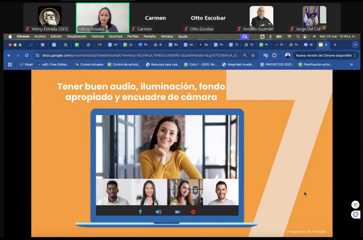Image resolution: width=363 pixels, height=240 pixels.
Task: Open the bookmarks apps grid icon
Action: pos(10,64)
